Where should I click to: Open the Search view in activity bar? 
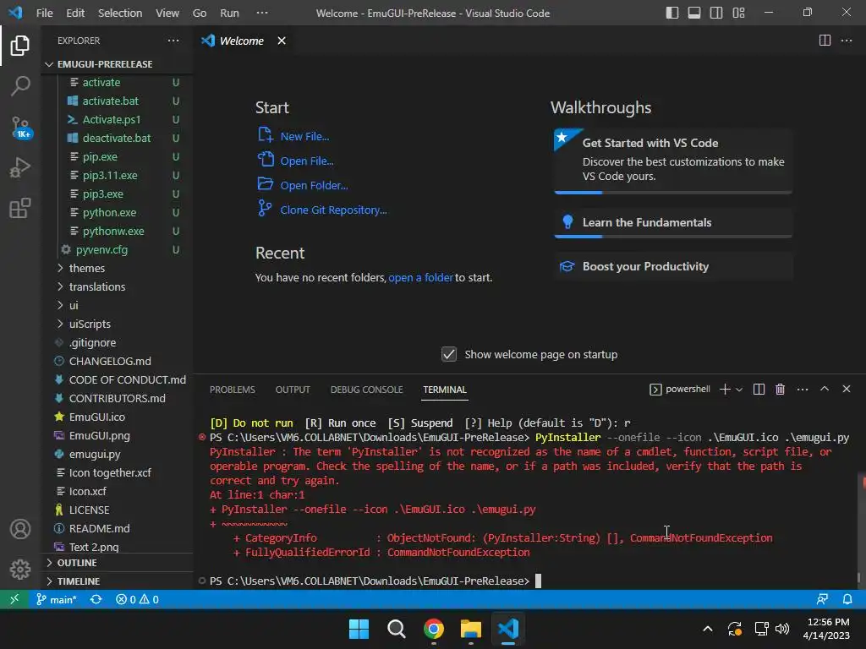point(20,85)
